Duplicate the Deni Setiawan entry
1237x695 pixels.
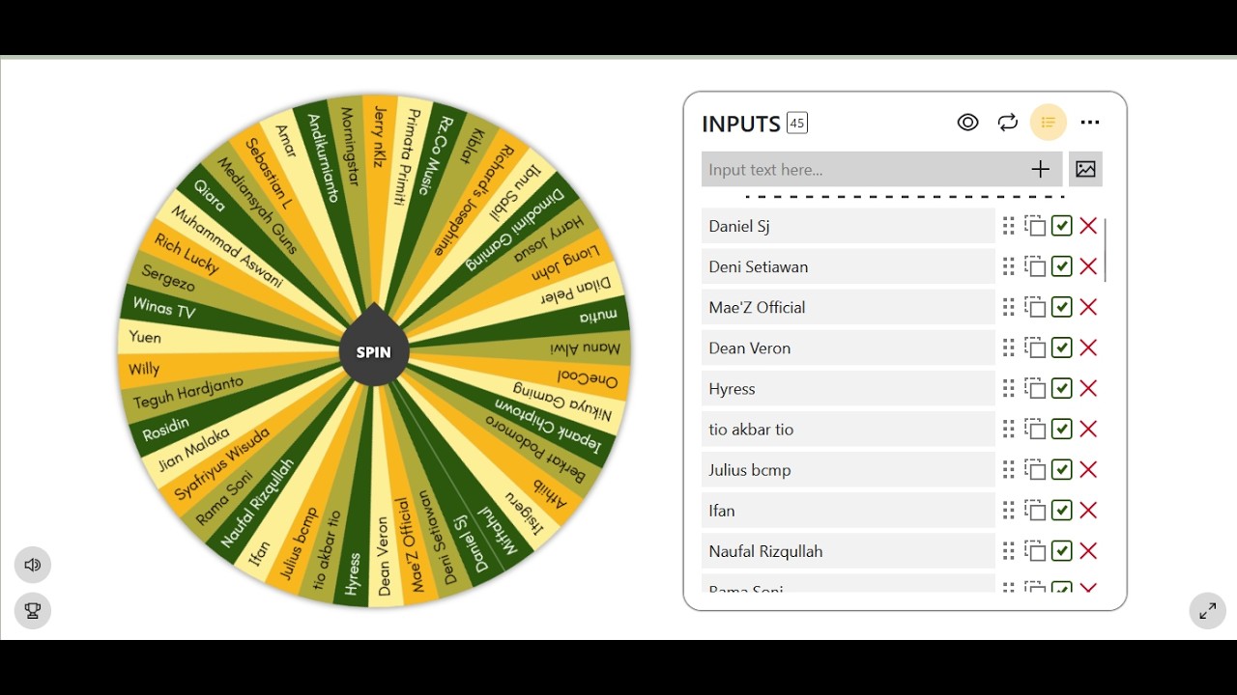point(1035,266)
